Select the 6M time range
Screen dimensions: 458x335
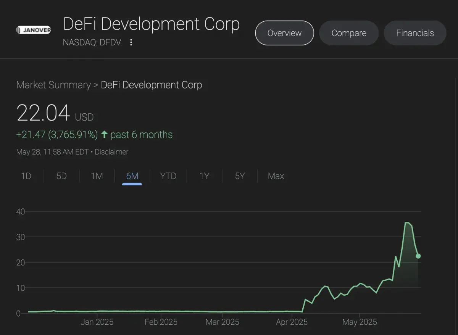tap(132, 176)
